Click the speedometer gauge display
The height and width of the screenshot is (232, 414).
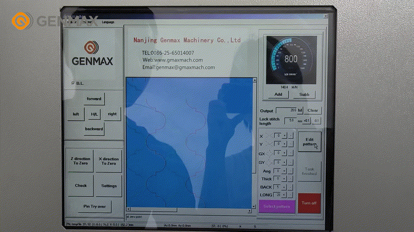tap(291, 60)
